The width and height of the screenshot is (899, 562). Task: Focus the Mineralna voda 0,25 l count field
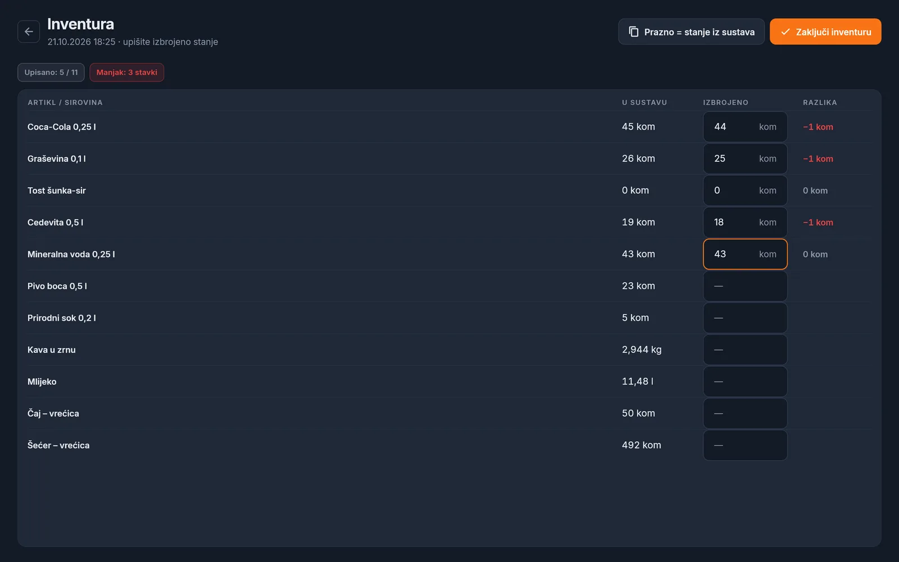click(745, 254)
